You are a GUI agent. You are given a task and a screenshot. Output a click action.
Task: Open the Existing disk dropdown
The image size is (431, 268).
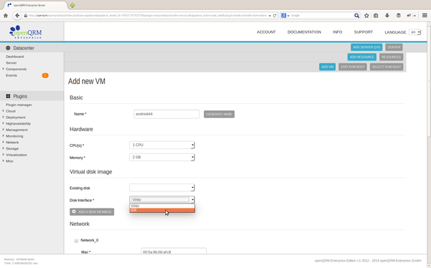click(x=162, y=188)
